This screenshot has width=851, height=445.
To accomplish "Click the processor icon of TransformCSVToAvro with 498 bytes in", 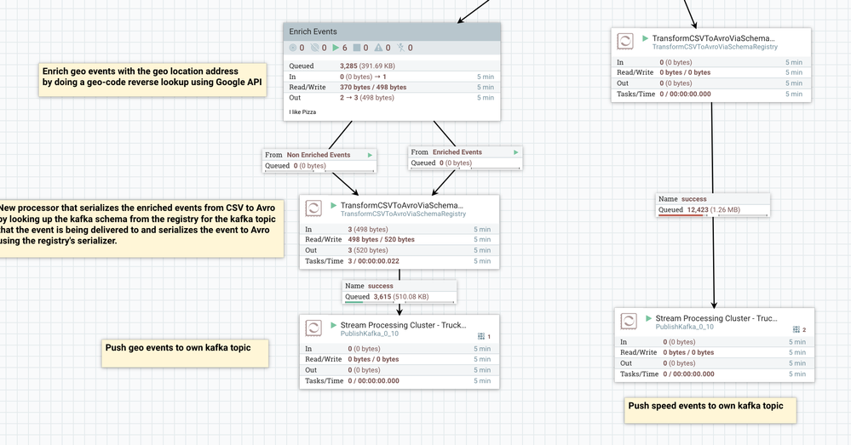I will point(313,208).
